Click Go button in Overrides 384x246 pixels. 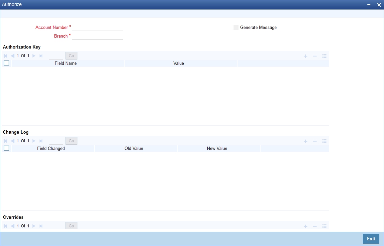click(71, 226)
